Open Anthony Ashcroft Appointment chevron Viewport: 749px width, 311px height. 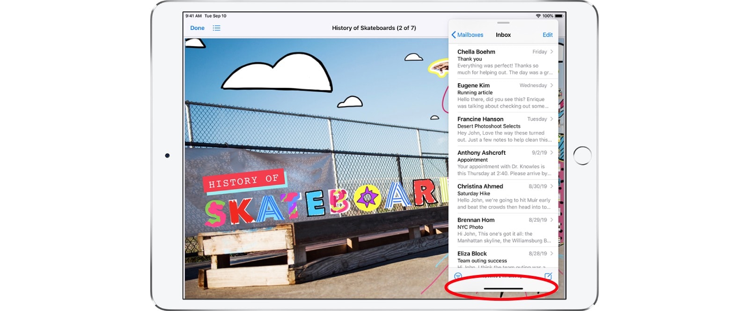(x=552, y=153)
